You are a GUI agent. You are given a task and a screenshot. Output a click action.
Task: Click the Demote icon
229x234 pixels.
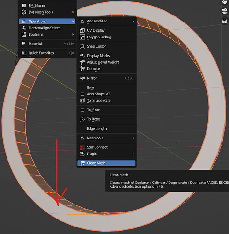tap(82, 69)
